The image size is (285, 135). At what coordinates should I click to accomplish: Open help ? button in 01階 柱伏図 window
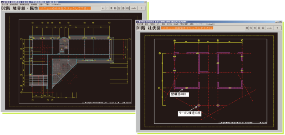pos(277,28)
